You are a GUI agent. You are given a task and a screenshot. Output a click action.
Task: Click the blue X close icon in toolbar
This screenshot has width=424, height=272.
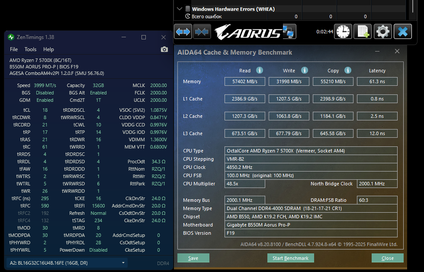tap(403, 31)
